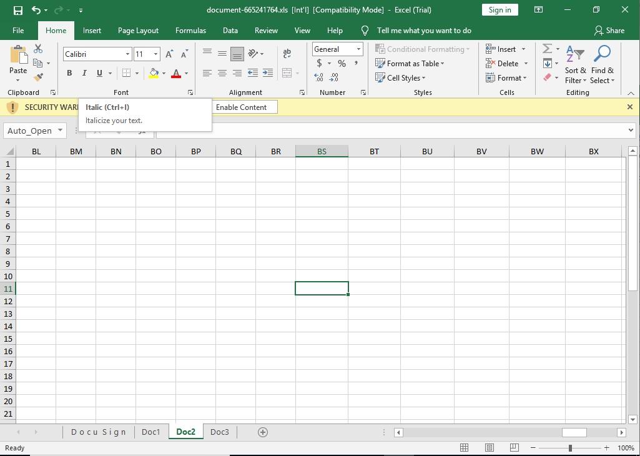640x456 pixels.
Task: Open the font name dropdown
Action: coord(127,54)
